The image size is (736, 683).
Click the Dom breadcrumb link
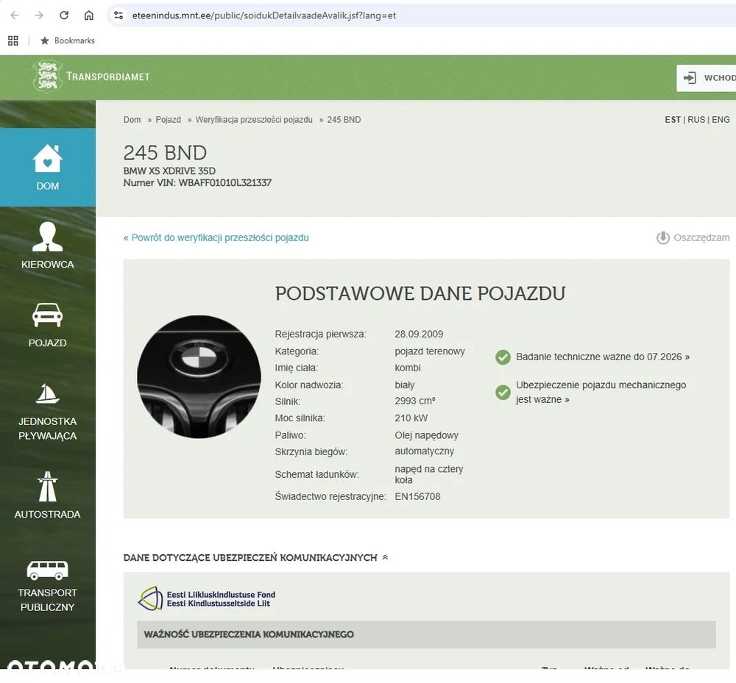132,120
